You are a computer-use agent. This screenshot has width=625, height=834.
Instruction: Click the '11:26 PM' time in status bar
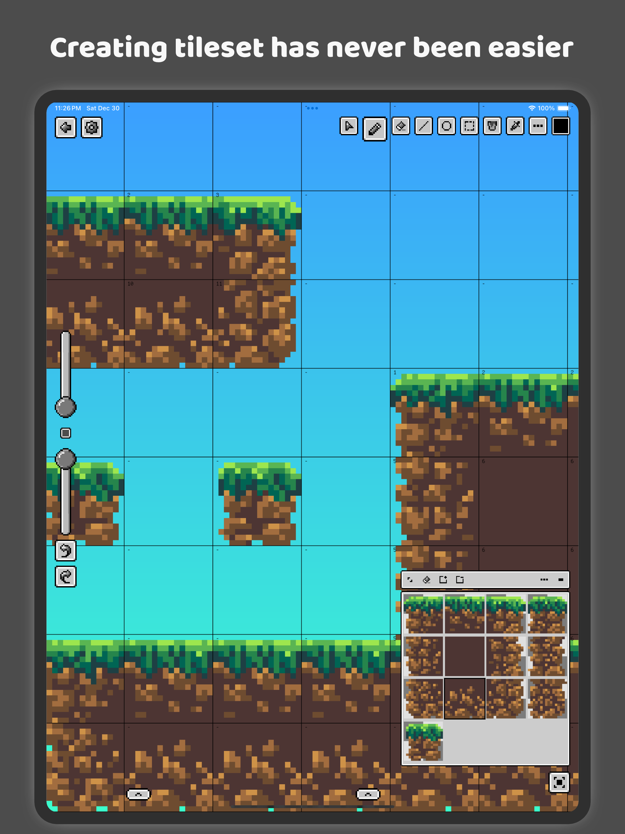68,108
